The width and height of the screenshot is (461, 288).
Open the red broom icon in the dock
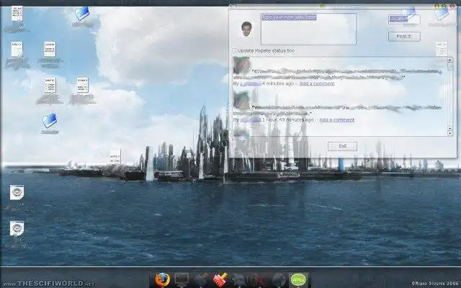coord(220,279)
